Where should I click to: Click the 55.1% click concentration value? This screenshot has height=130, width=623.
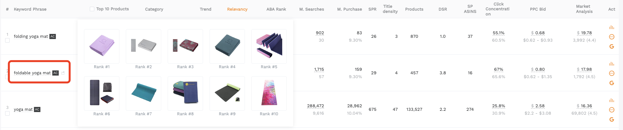pos(498,33)
